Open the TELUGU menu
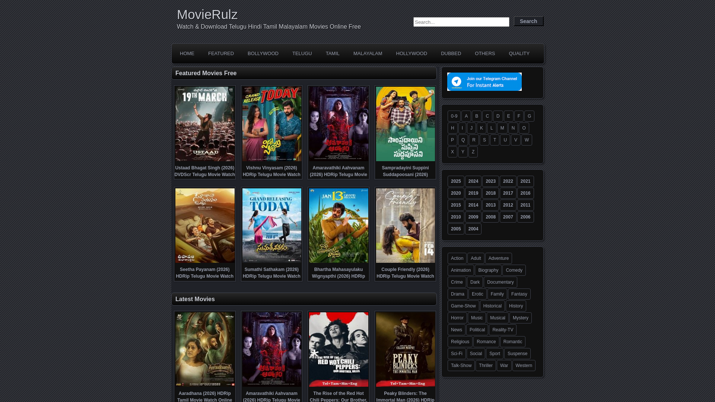 click(x=302, y=54)
